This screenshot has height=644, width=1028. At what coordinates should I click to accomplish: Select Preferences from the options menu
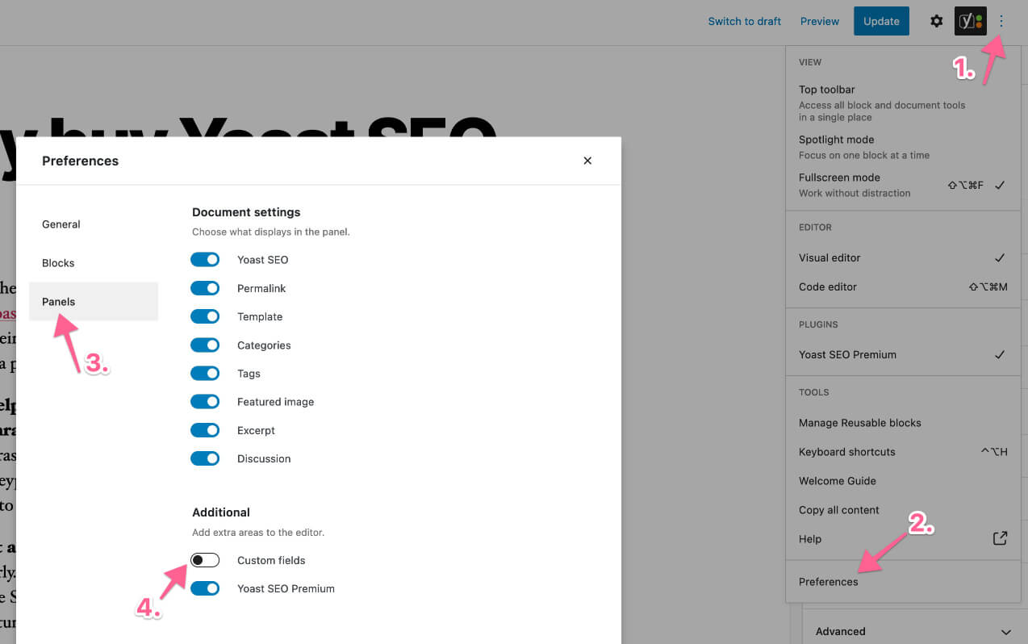coord(829,582)
